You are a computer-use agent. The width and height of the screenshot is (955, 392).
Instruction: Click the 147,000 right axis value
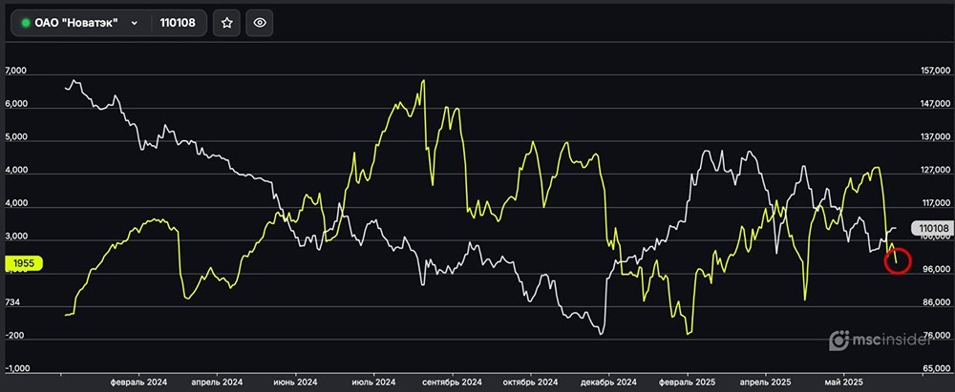point(937,105)
